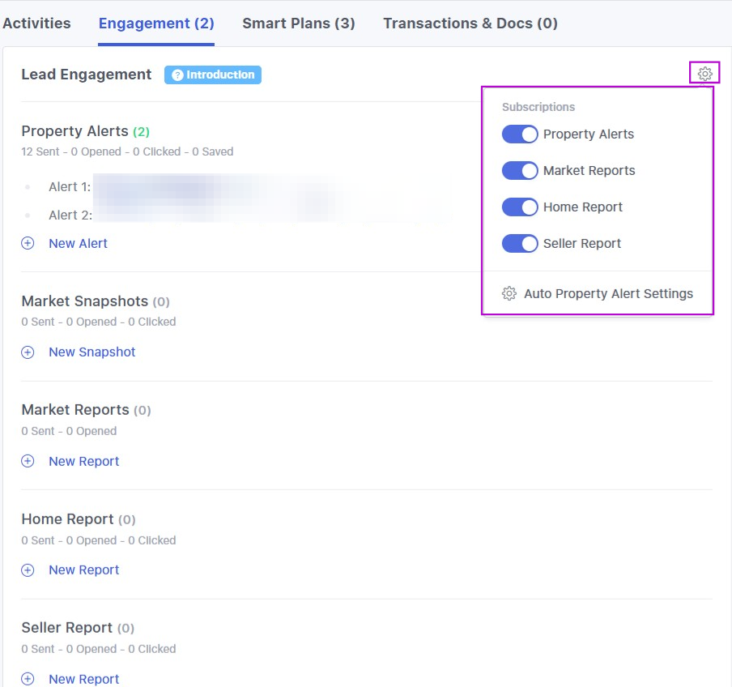Click the question mark Introduction badge
This screenshot has height=687, width=732.
click(x=213, y=75)
